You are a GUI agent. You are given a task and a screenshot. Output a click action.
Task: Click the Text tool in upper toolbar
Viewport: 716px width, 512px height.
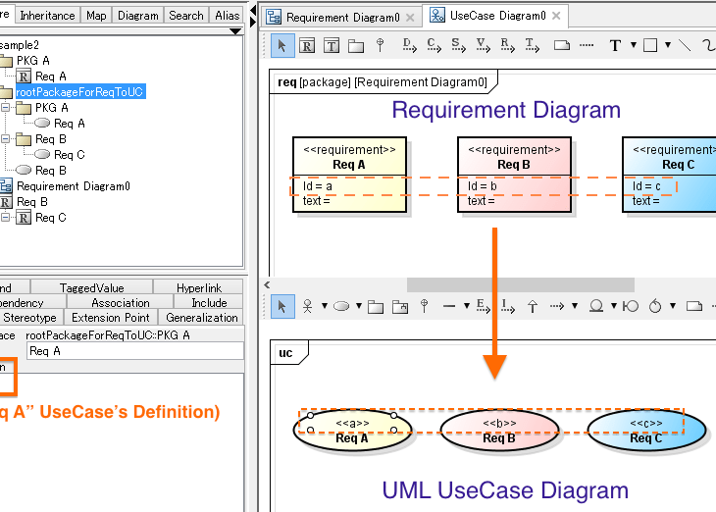pos(615,45)
